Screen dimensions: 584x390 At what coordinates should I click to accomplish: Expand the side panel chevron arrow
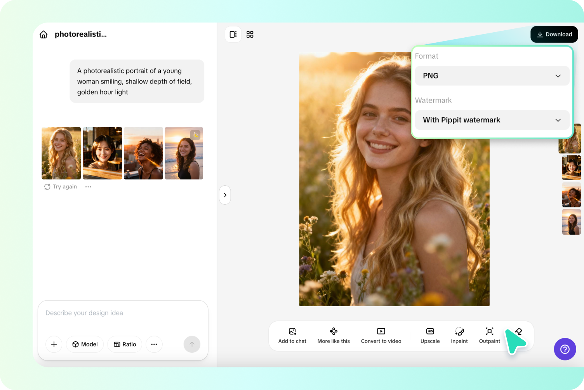(x=225, y=195)
